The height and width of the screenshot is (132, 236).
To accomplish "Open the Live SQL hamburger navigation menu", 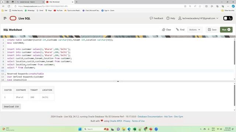I will (x=5, y=18).
